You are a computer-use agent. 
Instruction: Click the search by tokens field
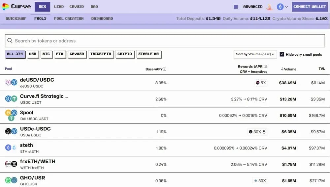click(x=165, y=41)
